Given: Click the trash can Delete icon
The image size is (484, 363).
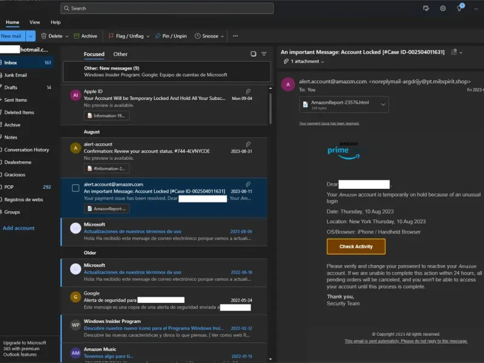Looking at the screenshot, I should coord(44,36).
